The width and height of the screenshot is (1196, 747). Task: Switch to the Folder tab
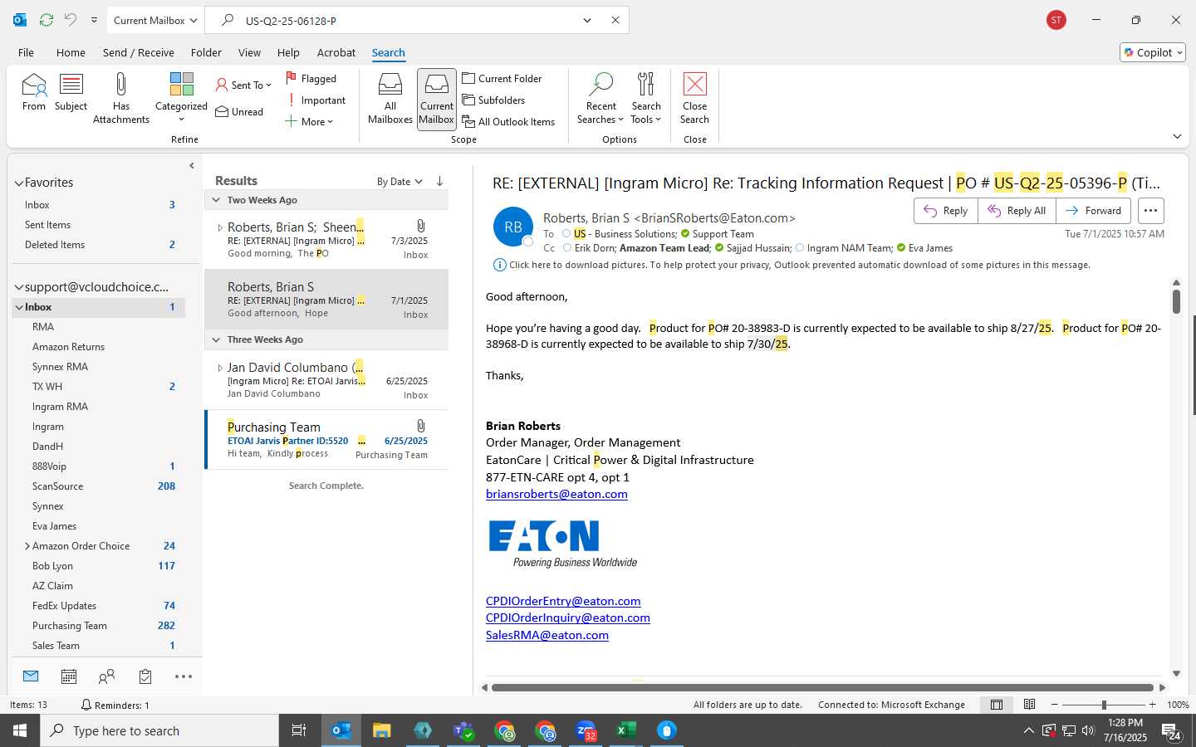pos(206,52)
